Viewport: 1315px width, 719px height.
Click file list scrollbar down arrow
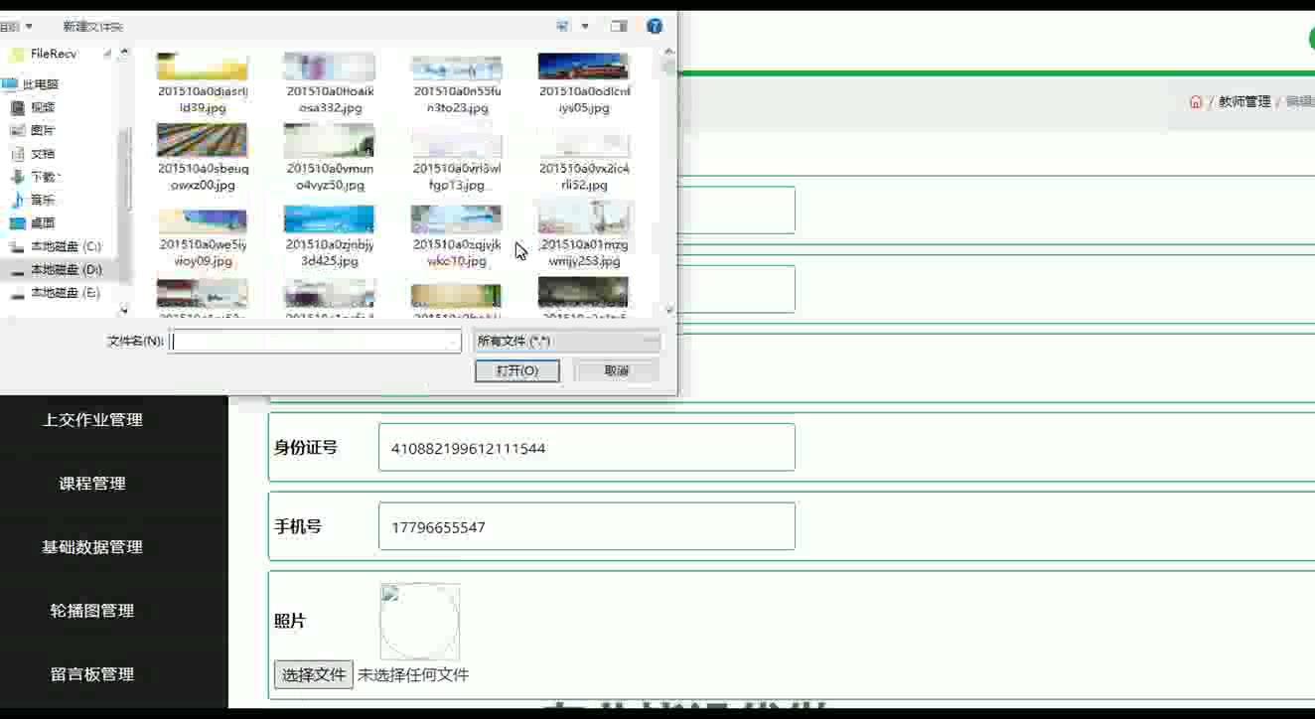click(x=668, y=310)
